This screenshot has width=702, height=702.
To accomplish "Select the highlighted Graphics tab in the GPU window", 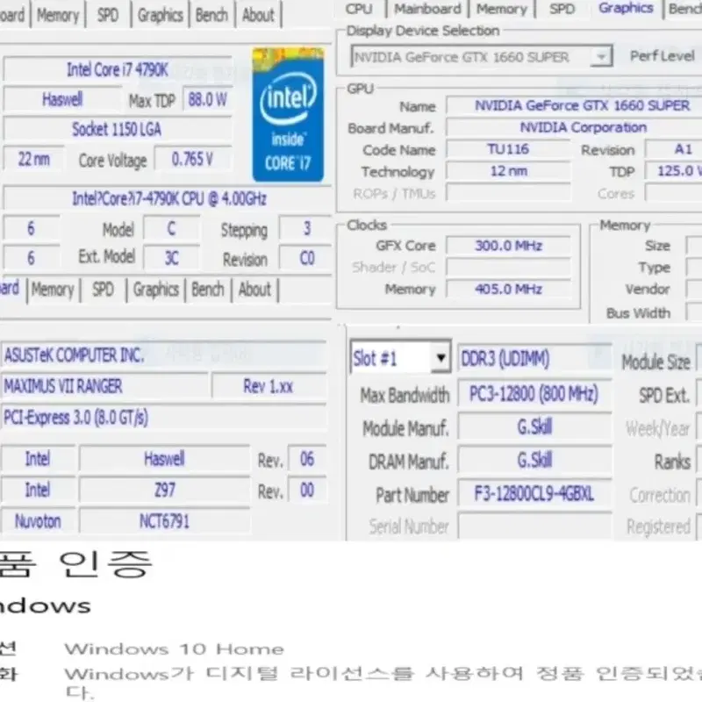I will point(626,8).
